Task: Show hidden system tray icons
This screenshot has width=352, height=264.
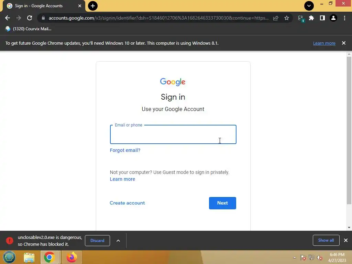Action: 295,257
